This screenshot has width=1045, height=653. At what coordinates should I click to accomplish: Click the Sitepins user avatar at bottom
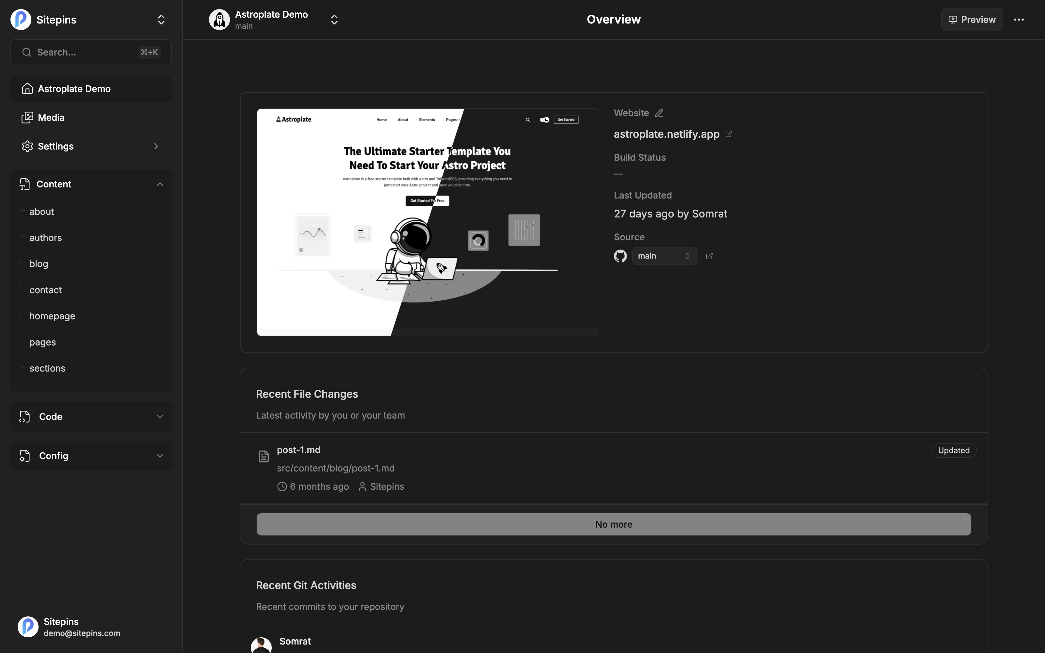pyautogui.click(x=28, y=627)
